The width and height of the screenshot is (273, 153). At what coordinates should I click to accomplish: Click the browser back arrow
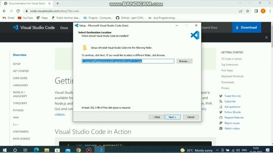point(4,11)
